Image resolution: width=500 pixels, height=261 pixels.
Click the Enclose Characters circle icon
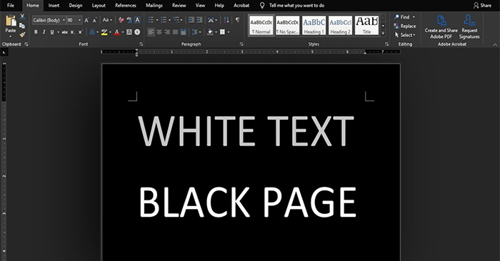(137, 32)
